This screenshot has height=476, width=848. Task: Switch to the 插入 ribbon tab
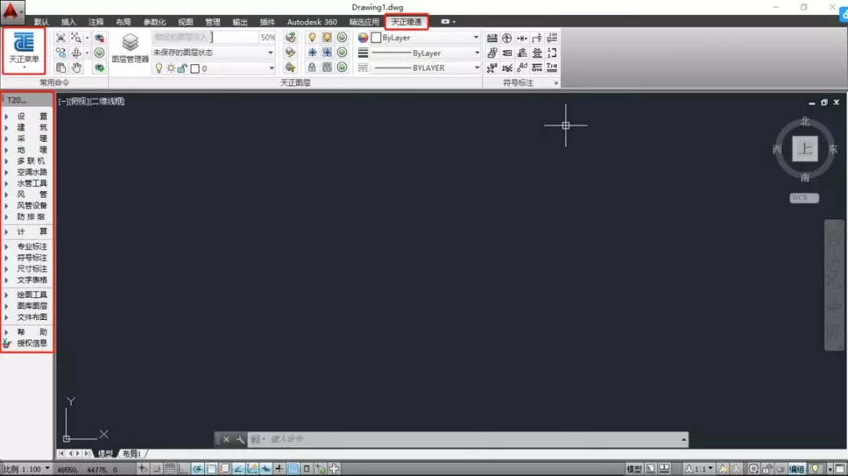pyautogui.click(x=68, y=22)
